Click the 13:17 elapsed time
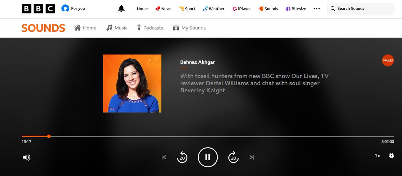 (x=26, y=142)
